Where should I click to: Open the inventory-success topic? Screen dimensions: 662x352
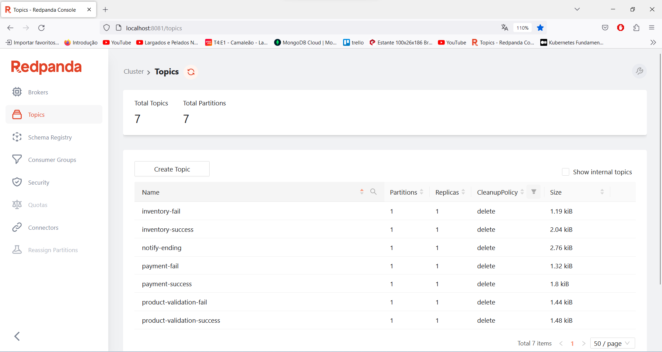pyautogui.click(x=168, y=230)
